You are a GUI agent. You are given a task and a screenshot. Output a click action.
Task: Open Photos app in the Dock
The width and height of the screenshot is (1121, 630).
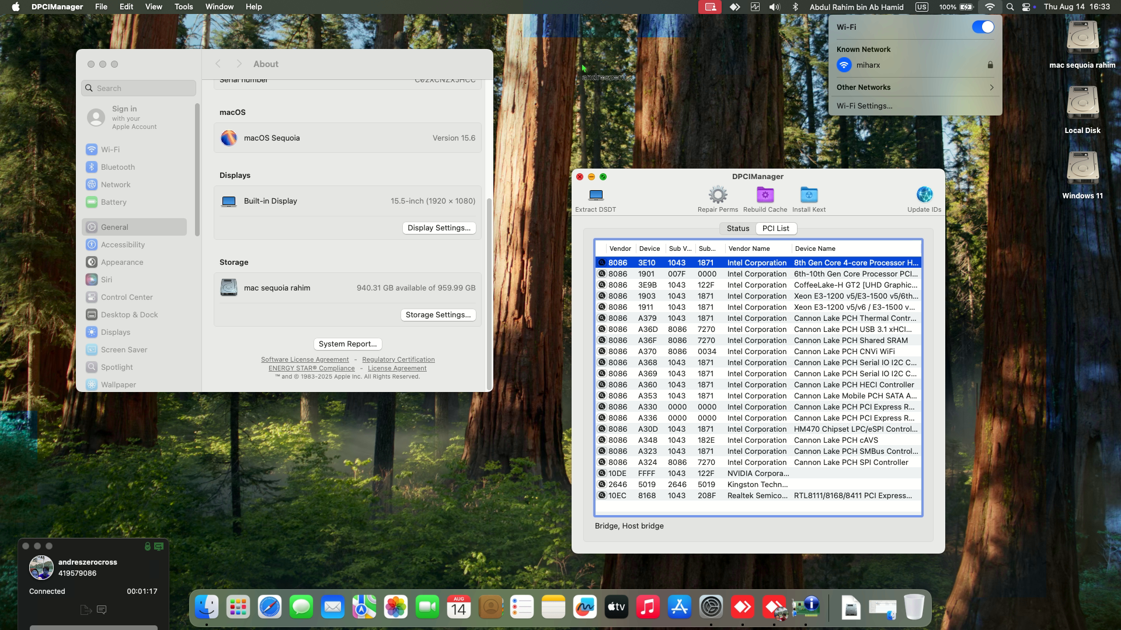click(x=396, y=607)
